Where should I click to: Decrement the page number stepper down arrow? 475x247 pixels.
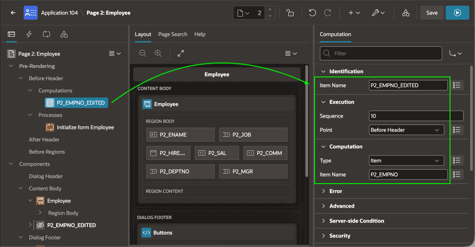[x=270, y=16]
